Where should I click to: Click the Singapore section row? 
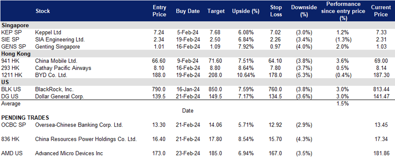(197, 26)
